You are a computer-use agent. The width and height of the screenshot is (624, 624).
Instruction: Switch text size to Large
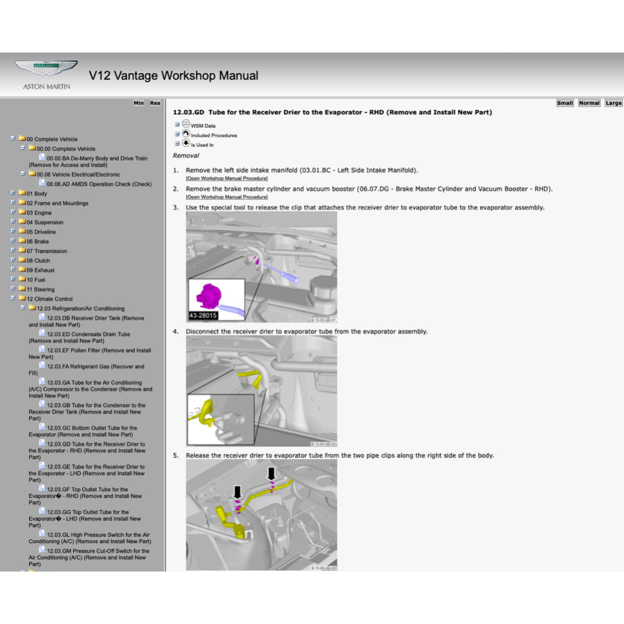(612, 103)
